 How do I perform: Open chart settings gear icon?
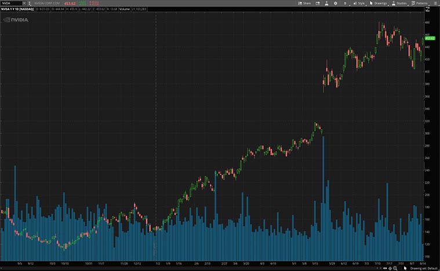(335, 3)
